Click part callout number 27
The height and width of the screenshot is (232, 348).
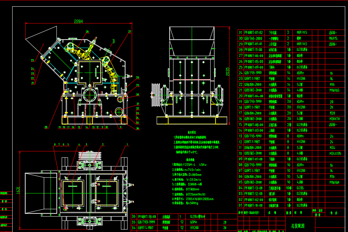(x=130, y=32)
